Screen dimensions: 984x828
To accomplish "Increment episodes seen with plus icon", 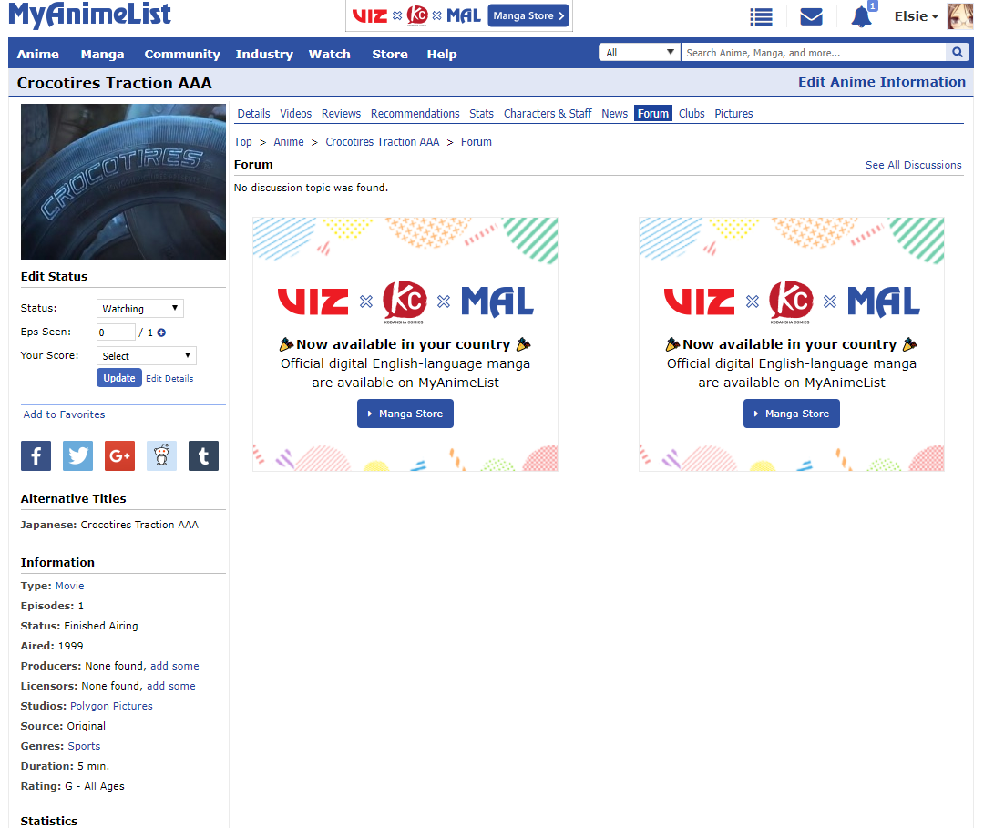I will [161, 333].
